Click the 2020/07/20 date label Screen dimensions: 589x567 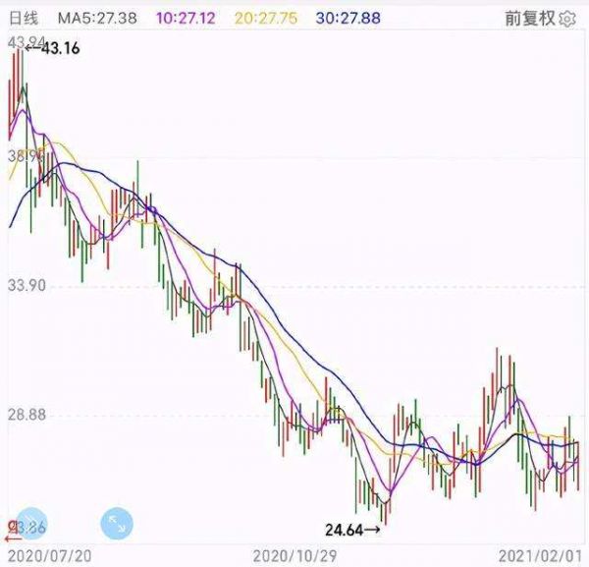tap(47, 555)
